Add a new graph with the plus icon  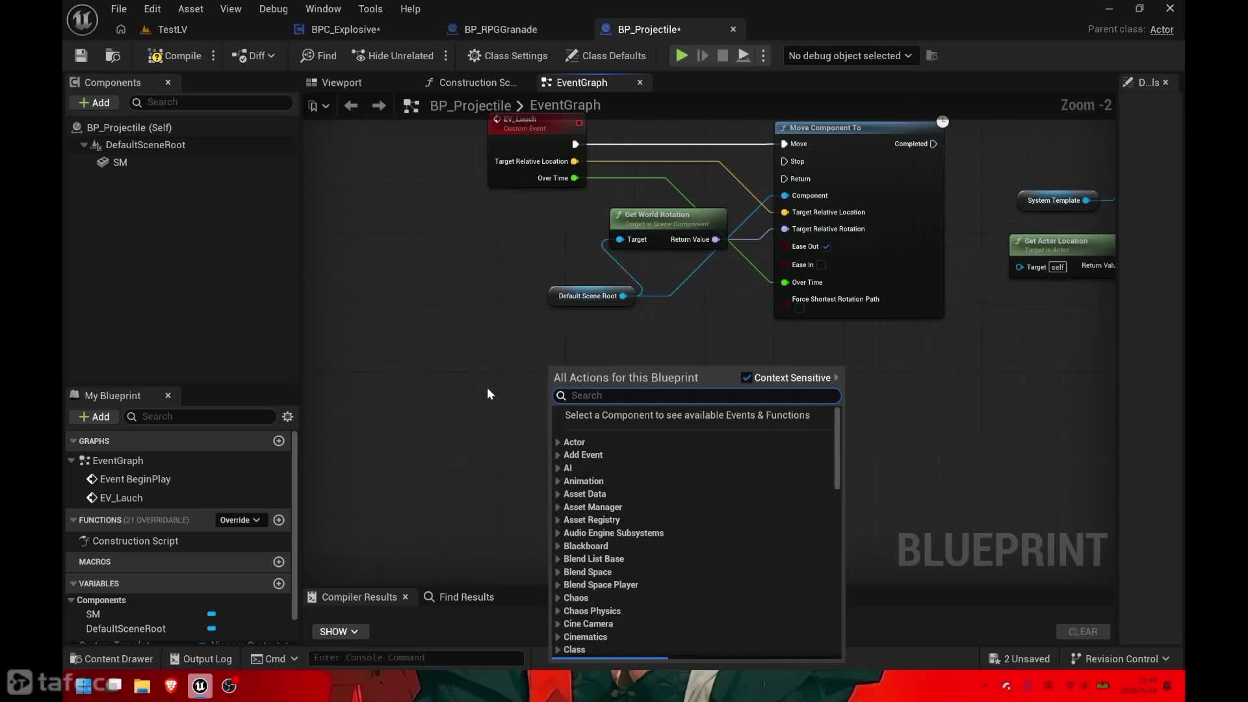[x=279, y=441]
